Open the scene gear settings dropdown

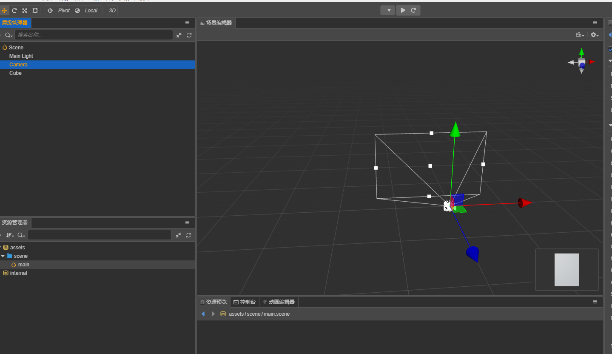pos(595,35)
